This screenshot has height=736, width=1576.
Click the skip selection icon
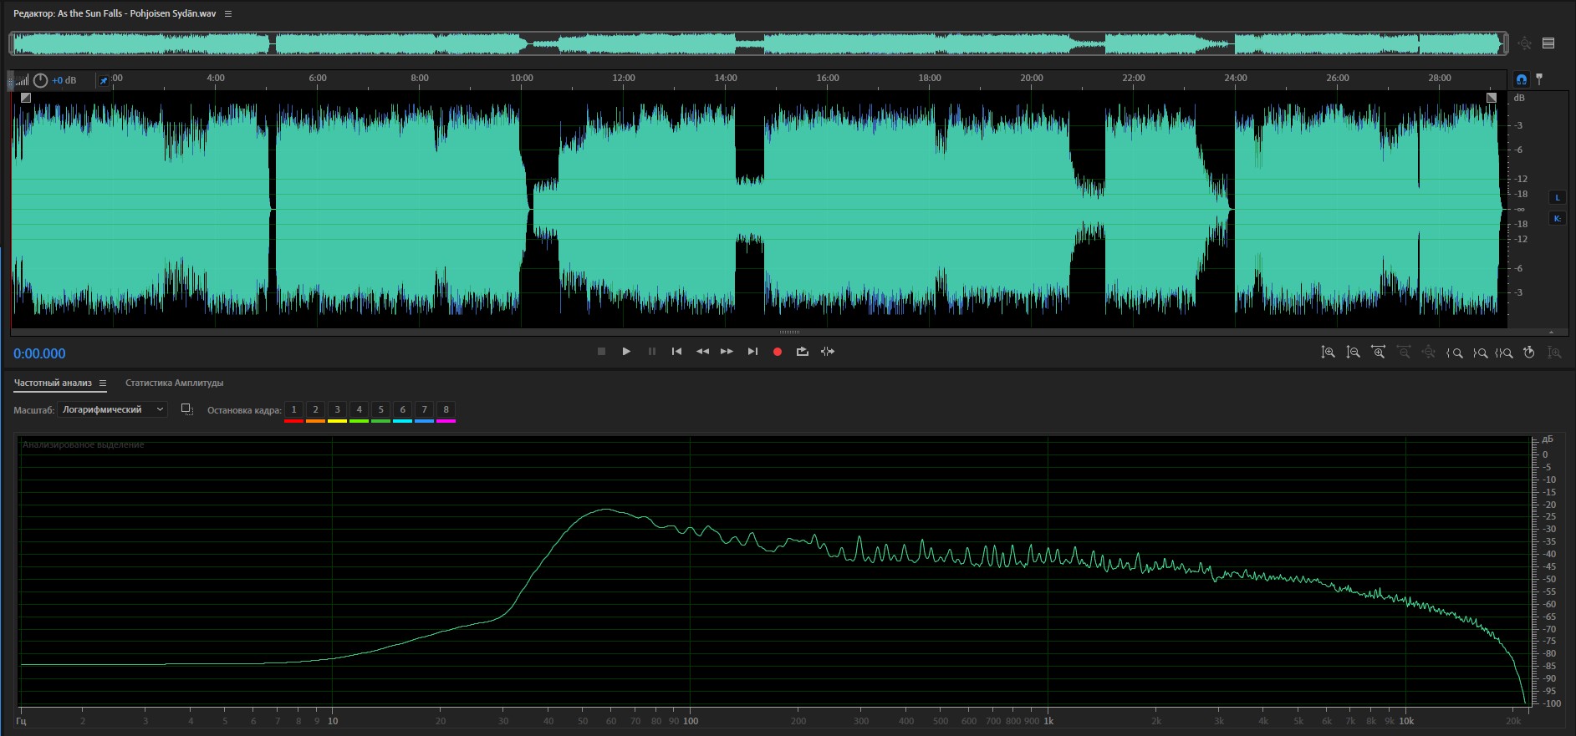click(x=827, y=352)
